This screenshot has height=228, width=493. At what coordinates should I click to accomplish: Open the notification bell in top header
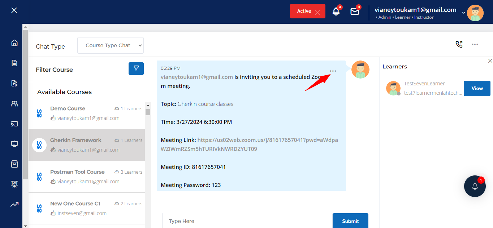tap(336, 12)
